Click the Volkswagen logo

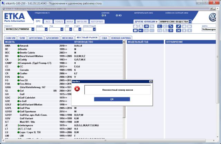212,17
